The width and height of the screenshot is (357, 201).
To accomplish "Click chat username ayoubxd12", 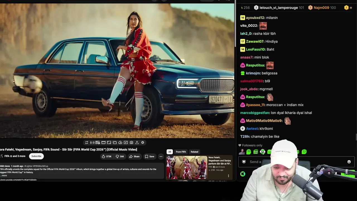I will pos(255,18).
